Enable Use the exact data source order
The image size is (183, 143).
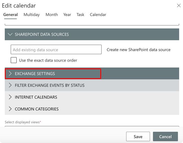[x=14, y=60]
